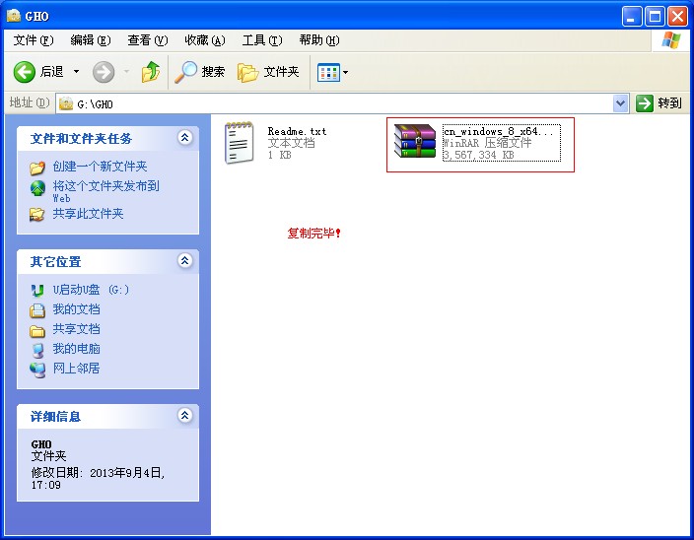Click the My Computer icon
Image resolution: width=694 pixels, height=540 pixels.
tap(38, 350)
